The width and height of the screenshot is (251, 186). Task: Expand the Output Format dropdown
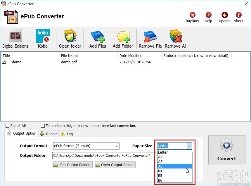[x=117, y=146]
